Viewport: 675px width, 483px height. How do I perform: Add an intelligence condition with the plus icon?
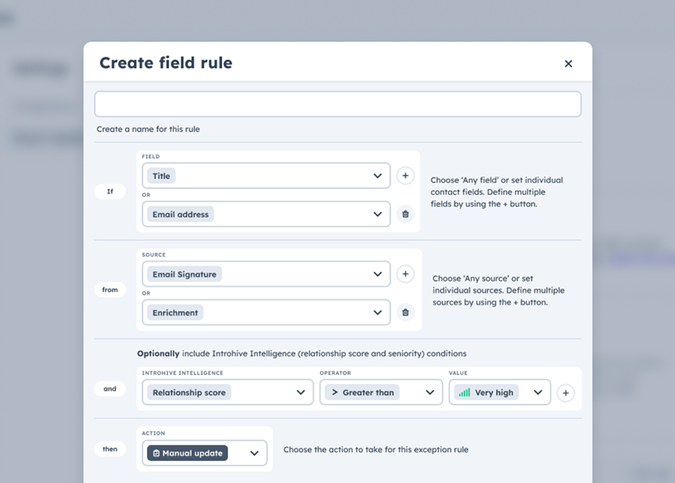pyautogui.click(x=566, y=393)
